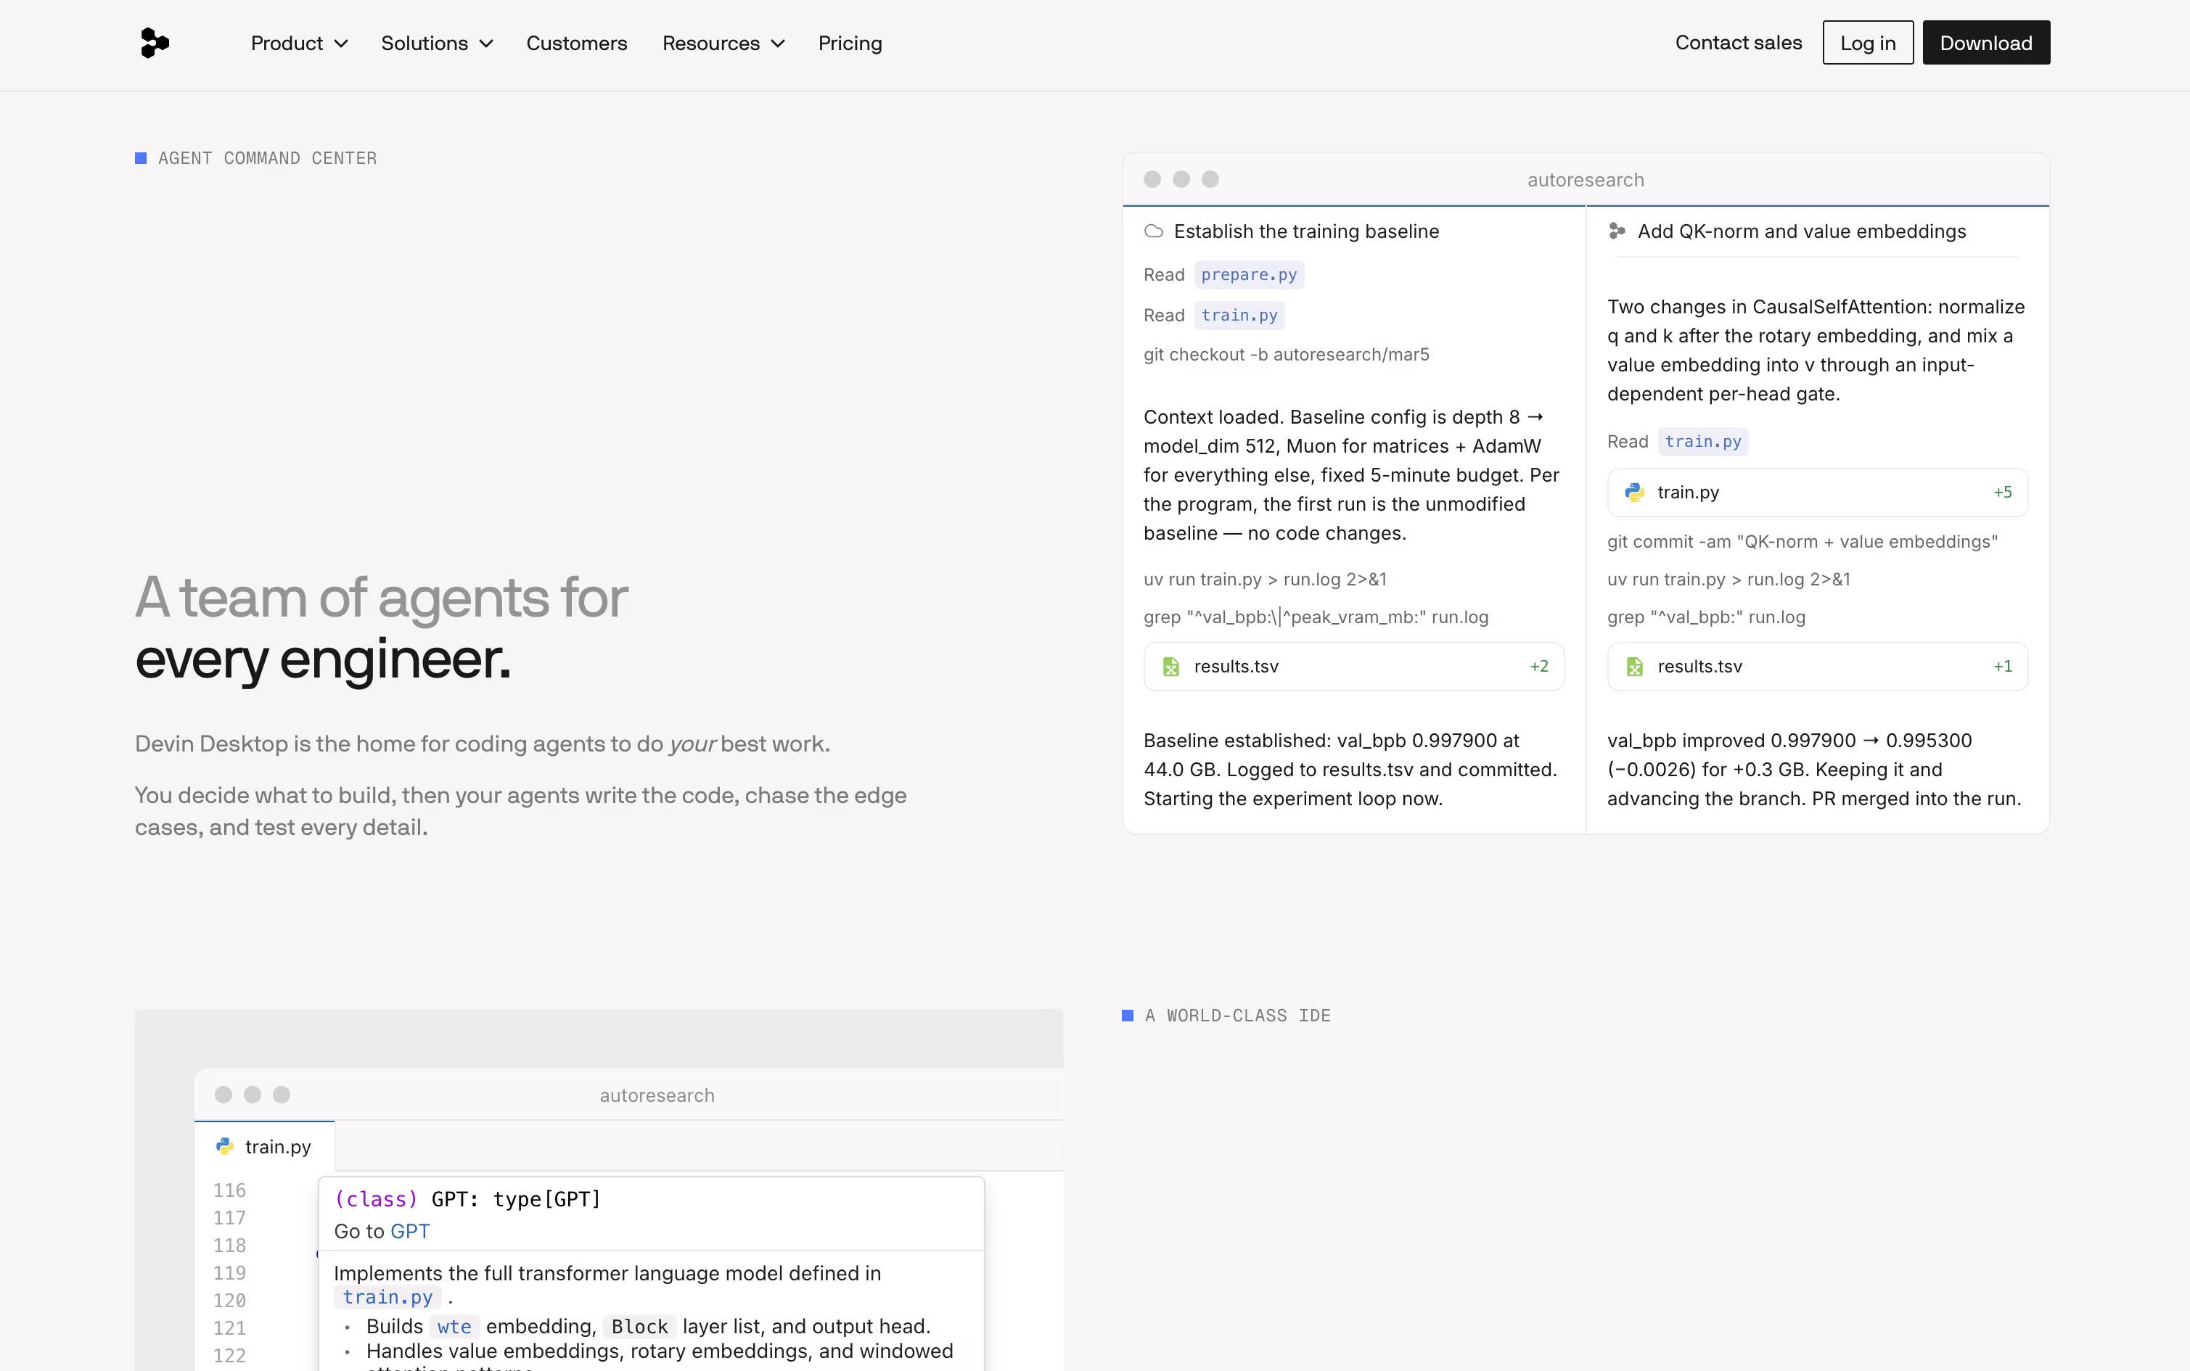Click the Log in button
Screen dimensions: 2190x1371
pyautogui.click(x=1867, y=43)
